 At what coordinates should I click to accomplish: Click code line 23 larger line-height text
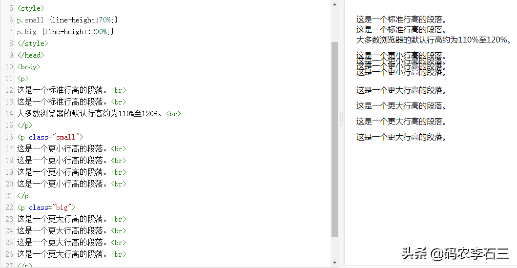(72, 219)
